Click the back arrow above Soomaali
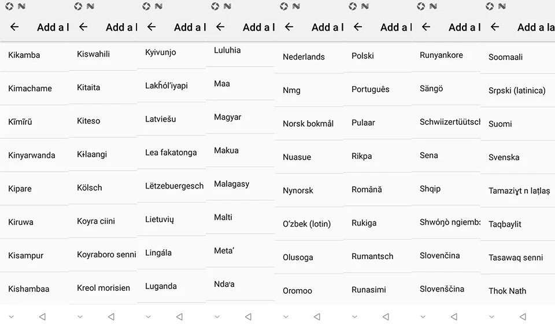 495,27
